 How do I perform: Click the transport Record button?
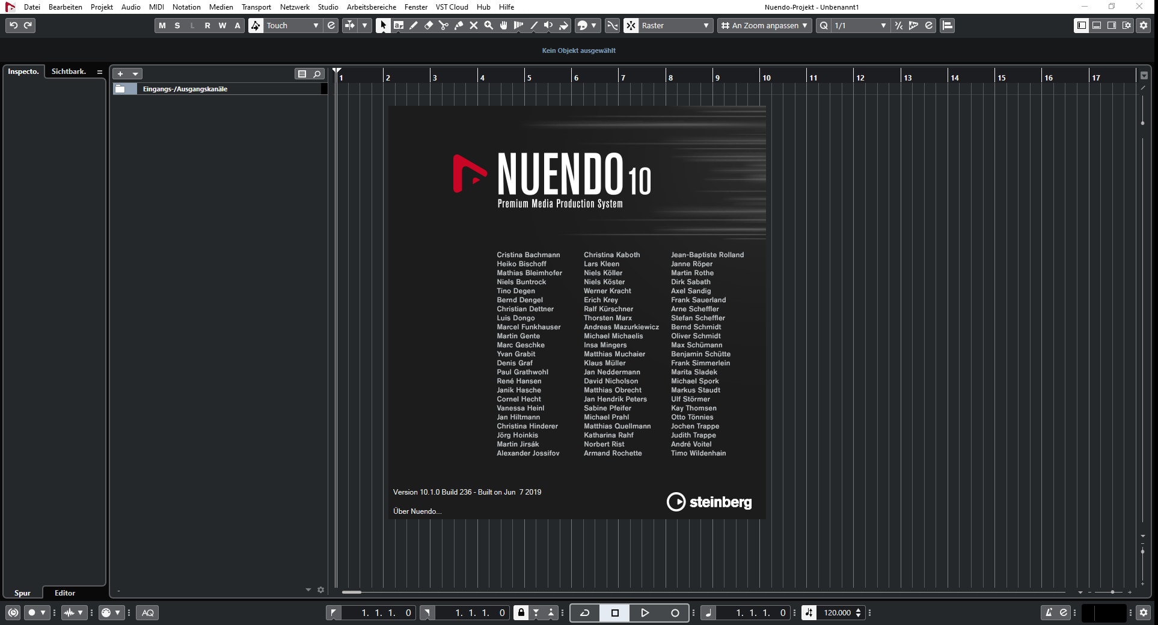click(x=675, y=612)
